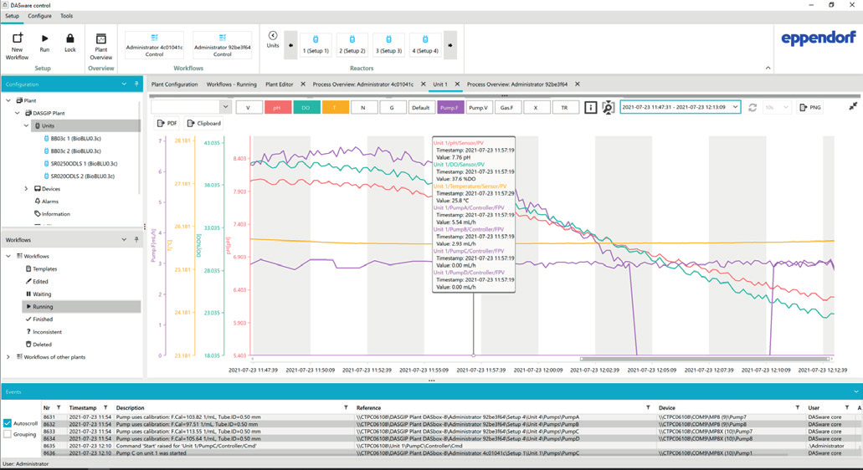Filter the Description column
This screenshot has height=470, width=863.
click(x=346, y=408)
